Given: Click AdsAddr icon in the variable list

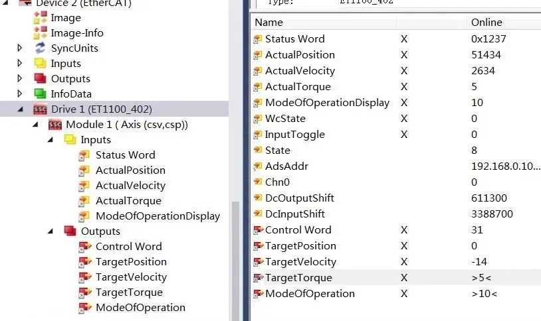Looking at the screenshot, I should 257,166.
